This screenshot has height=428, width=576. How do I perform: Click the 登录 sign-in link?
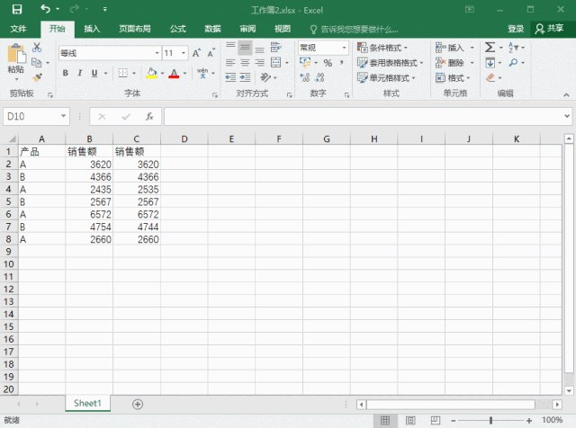coord(516,29)
